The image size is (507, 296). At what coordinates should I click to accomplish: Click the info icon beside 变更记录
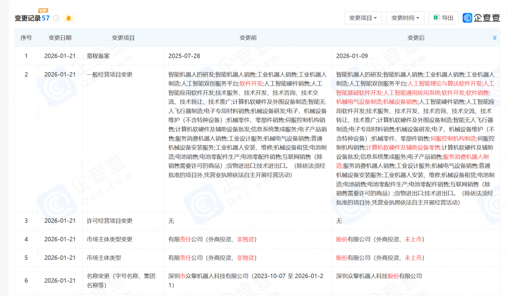pos(56,18)
